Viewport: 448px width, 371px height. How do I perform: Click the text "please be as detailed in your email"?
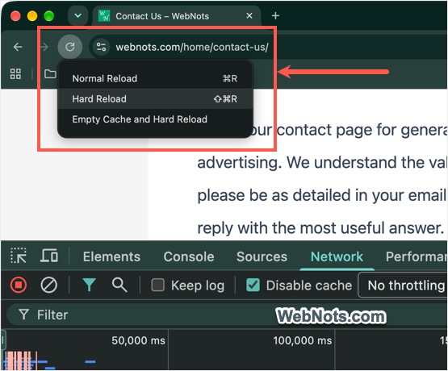click(322, 195)
